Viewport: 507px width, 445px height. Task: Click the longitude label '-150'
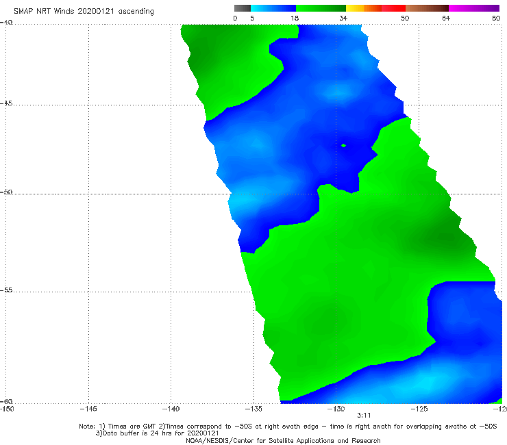7,409
